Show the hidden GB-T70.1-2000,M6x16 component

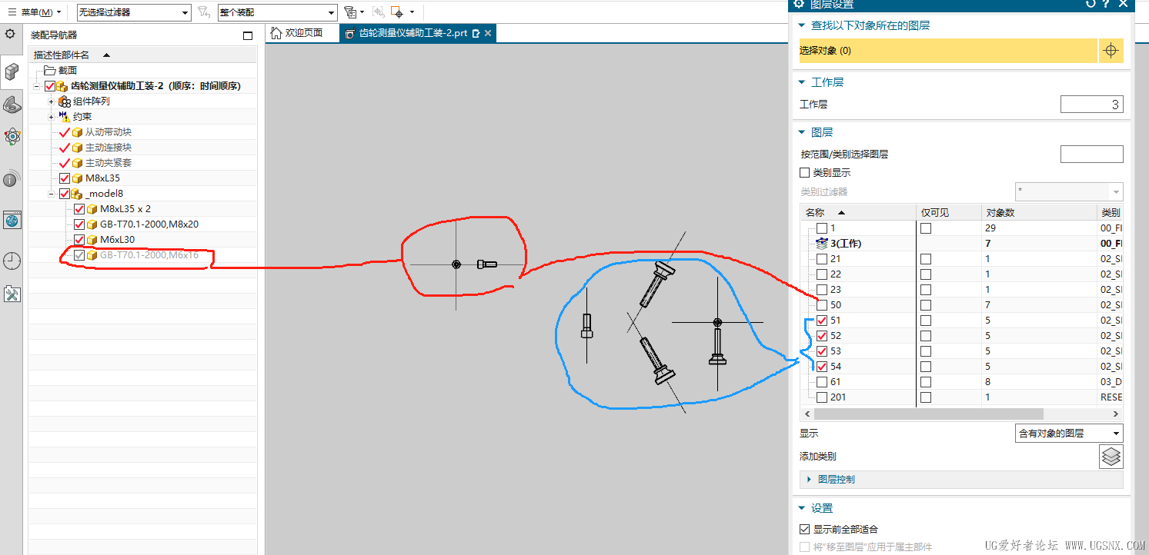(79, 255)
